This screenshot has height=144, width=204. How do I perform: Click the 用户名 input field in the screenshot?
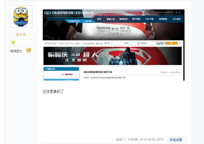point(117,43)
